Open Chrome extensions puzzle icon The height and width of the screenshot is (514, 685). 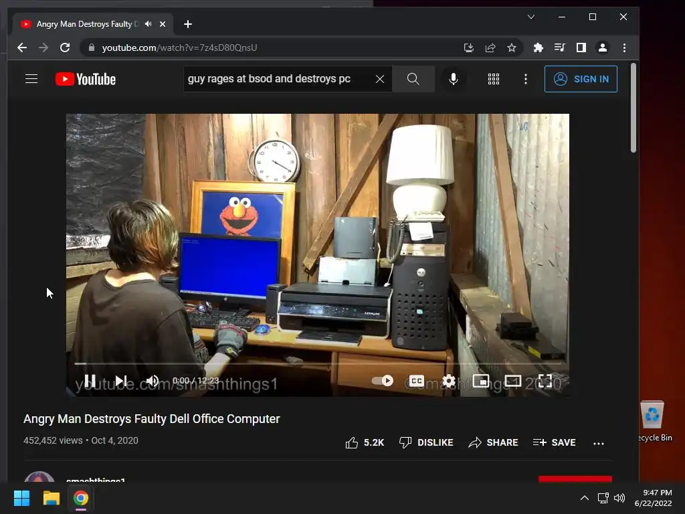(539, 48)
